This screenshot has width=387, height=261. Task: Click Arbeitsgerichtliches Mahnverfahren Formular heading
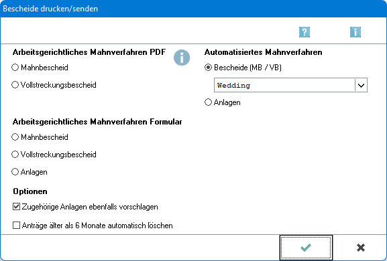(97, 122)
